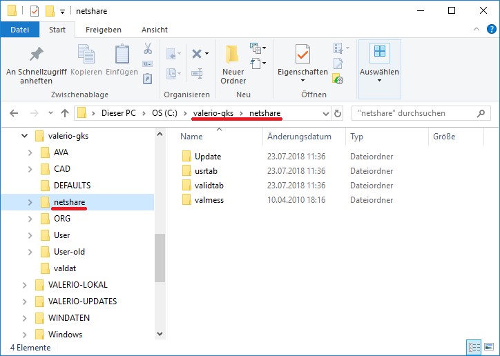Switch to details view toggle
This screenshot has height=356, width=500.
(x=475, y=346)
